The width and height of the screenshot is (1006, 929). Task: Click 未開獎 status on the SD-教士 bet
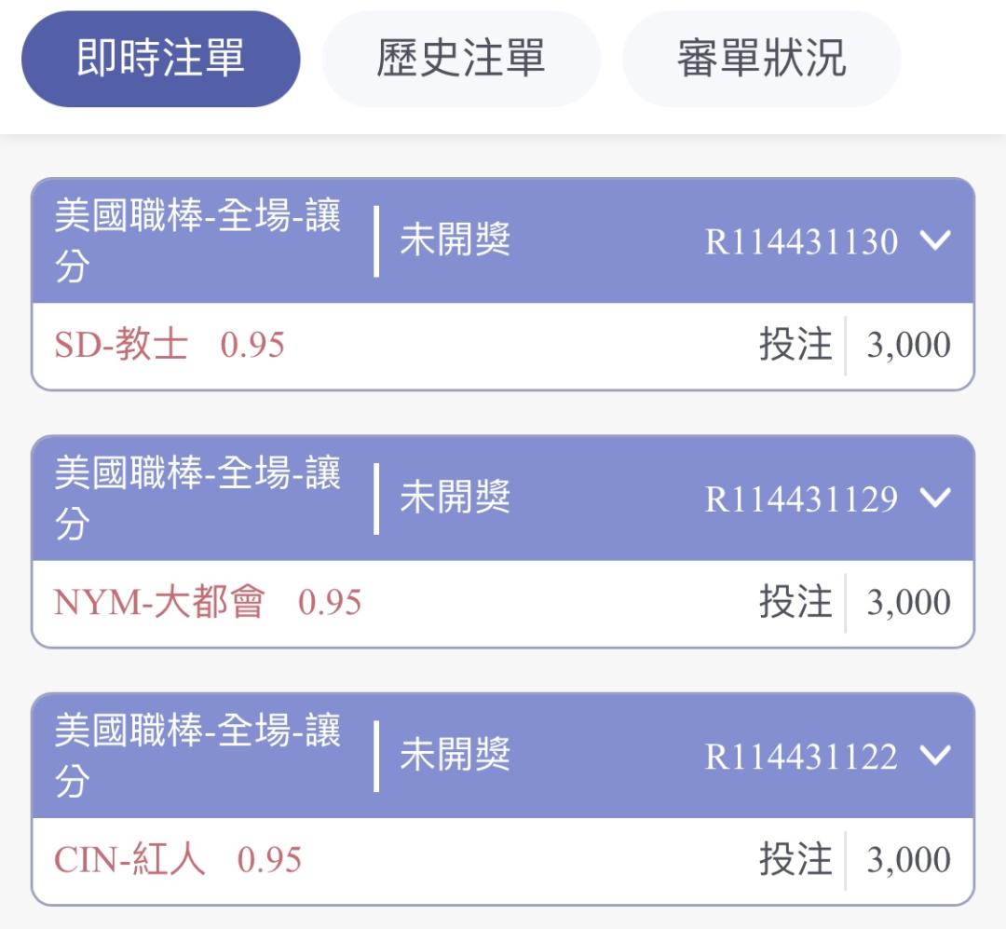(x=455, y=241)
